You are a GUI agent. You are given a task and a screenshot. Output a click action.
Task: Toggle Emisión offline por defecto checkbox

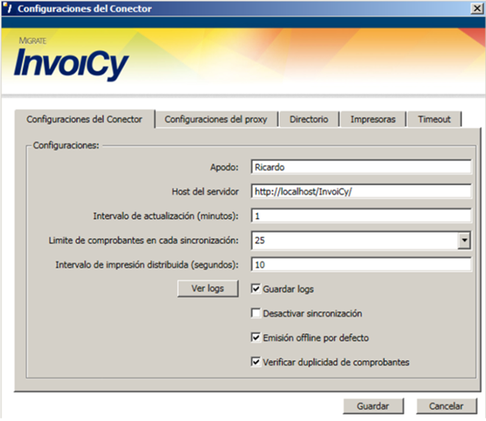click(x=256, y=337)
